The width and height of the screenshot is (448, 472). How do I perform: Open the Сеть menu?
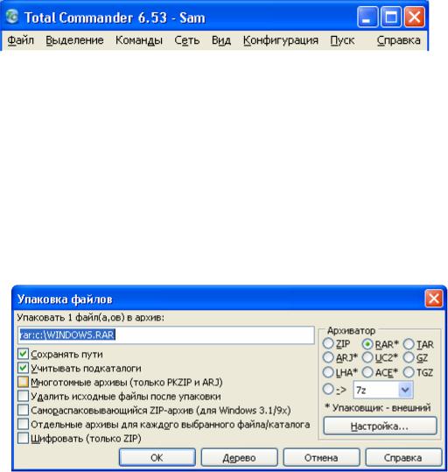point(187,40)
